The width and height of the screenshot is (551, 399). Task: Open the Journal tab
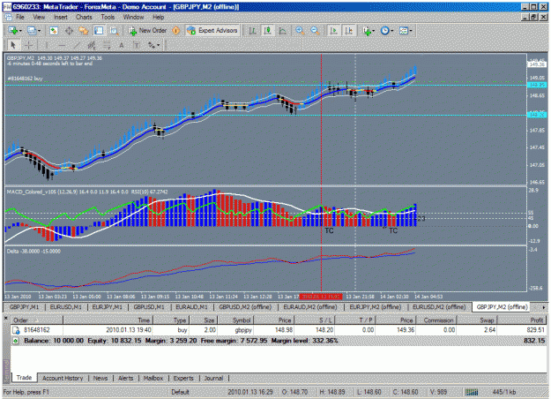tap(213, 378)
